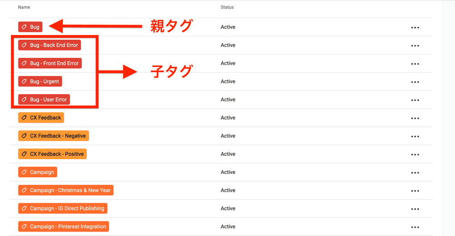
Task: Select the Bug - Urgent tag label
Action: [40, 81]
